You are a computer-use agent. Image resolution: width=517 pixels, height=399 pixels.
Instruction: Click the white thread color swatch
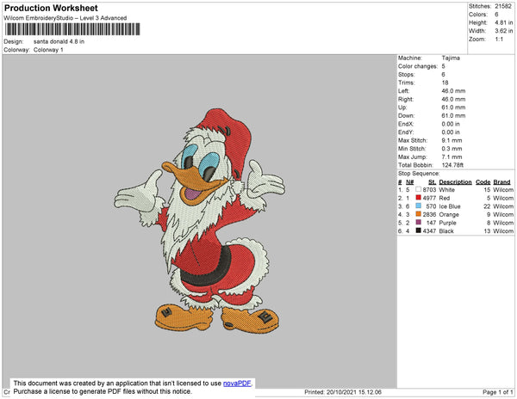[419, 189]
